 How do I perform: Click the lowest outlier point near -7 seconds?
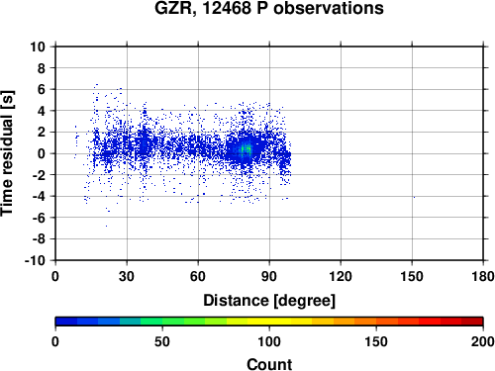[106, 226]
